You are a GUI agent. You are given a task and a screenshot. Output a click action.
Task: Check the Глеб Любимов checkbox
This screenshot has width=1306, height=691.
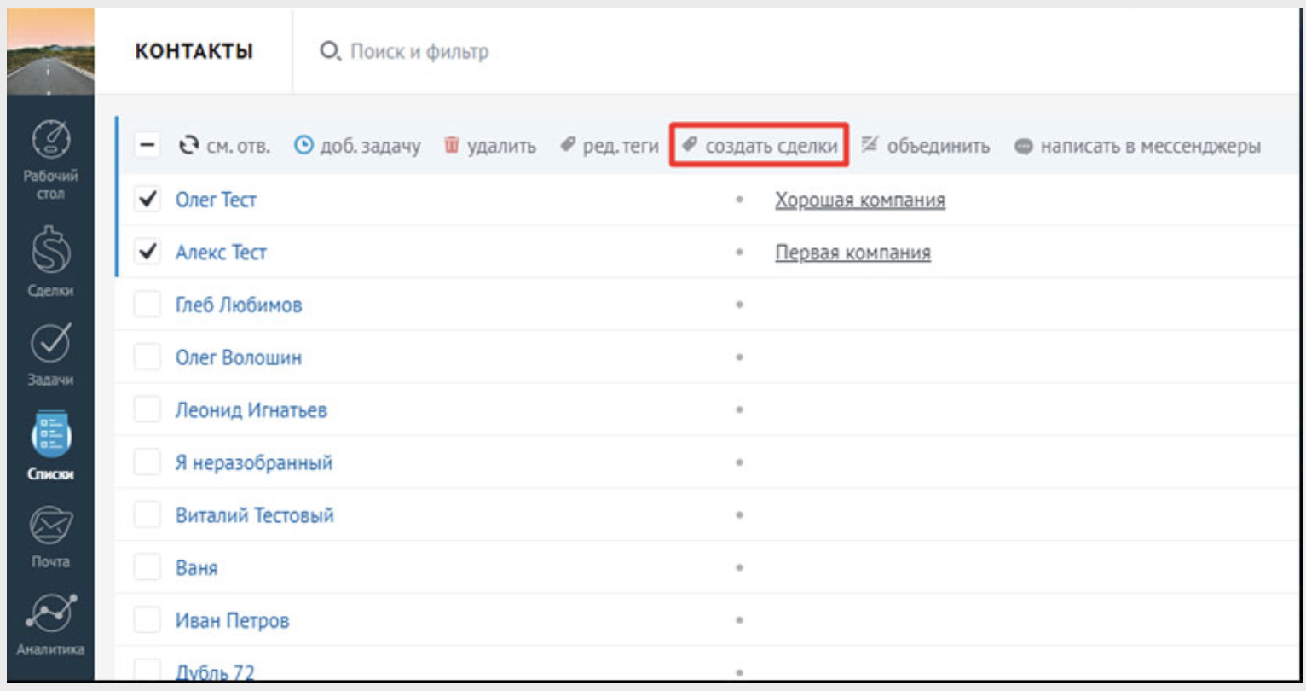[147, 305]
